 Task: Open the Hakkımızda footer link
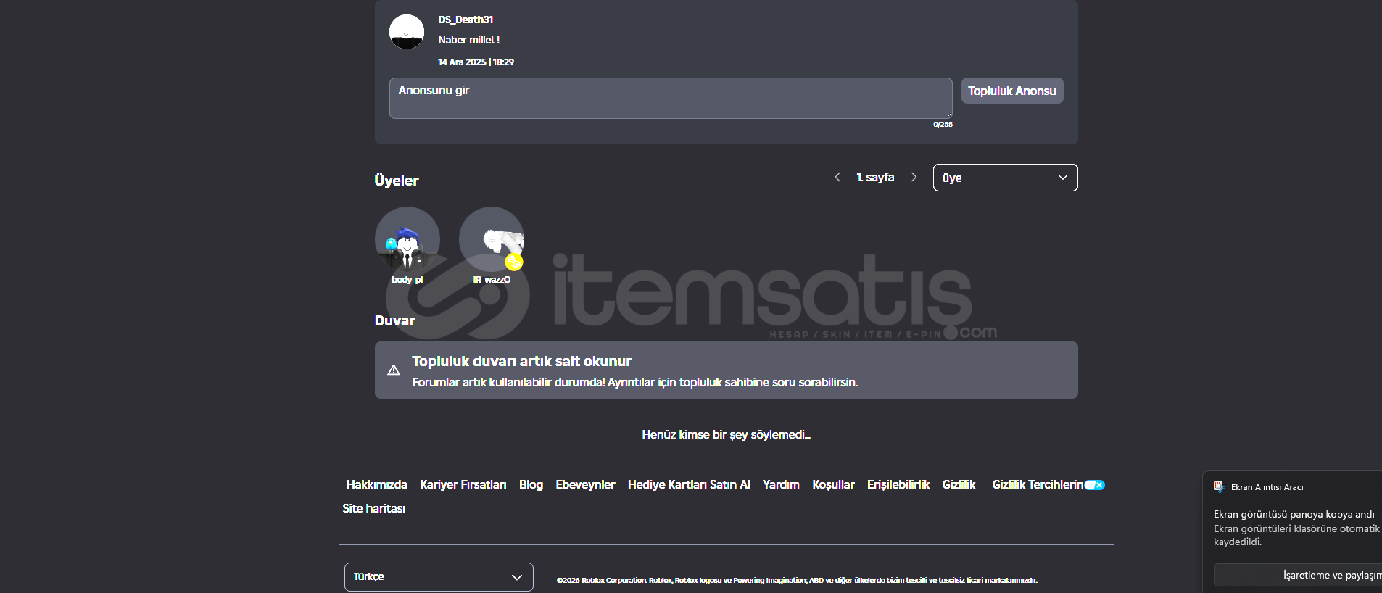(x=376, y=484)
